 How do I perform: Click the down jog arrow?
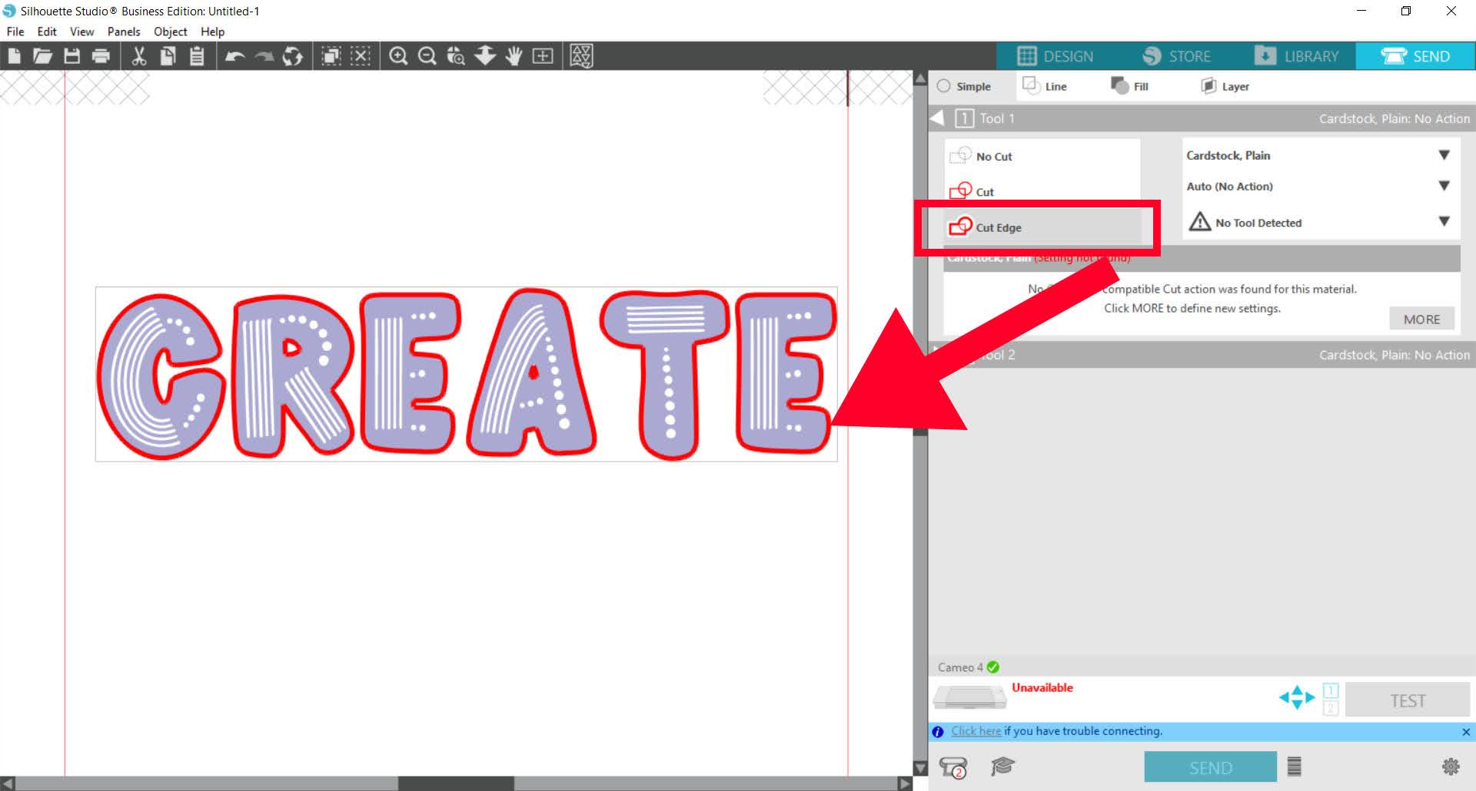[1297, 705]
